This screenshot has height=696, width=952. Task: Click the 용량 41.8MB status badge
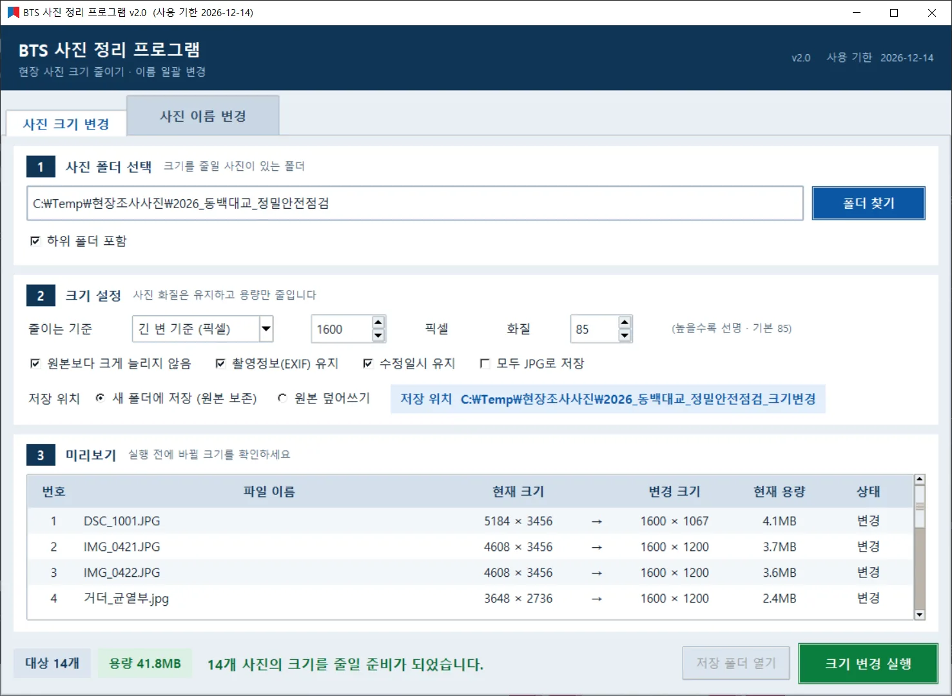coord(145,663)
